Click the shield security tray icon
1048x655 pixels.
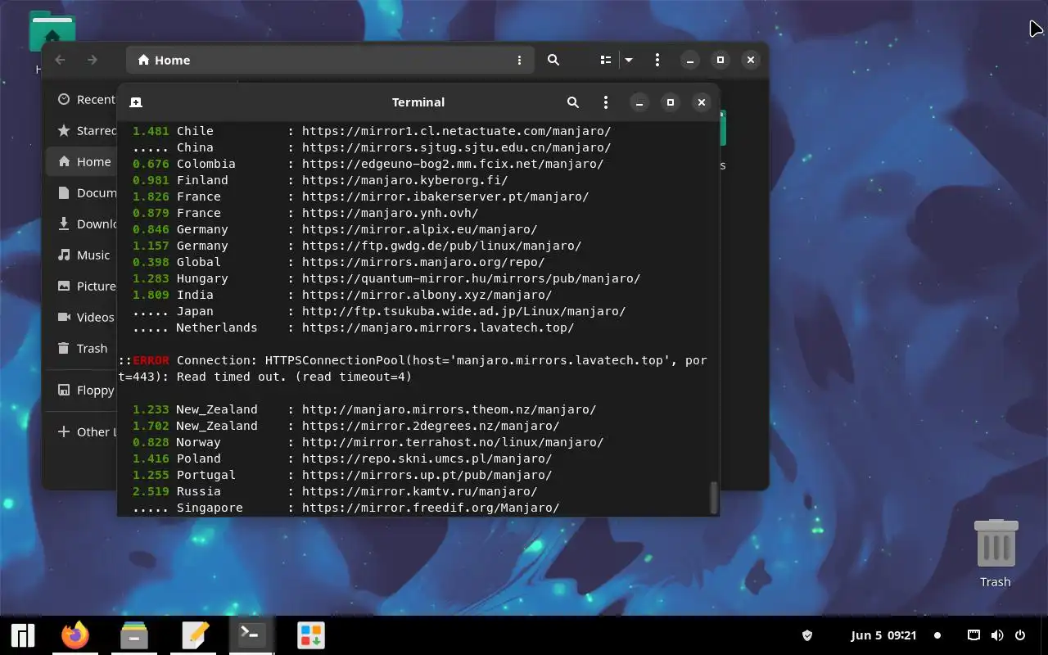806,635
